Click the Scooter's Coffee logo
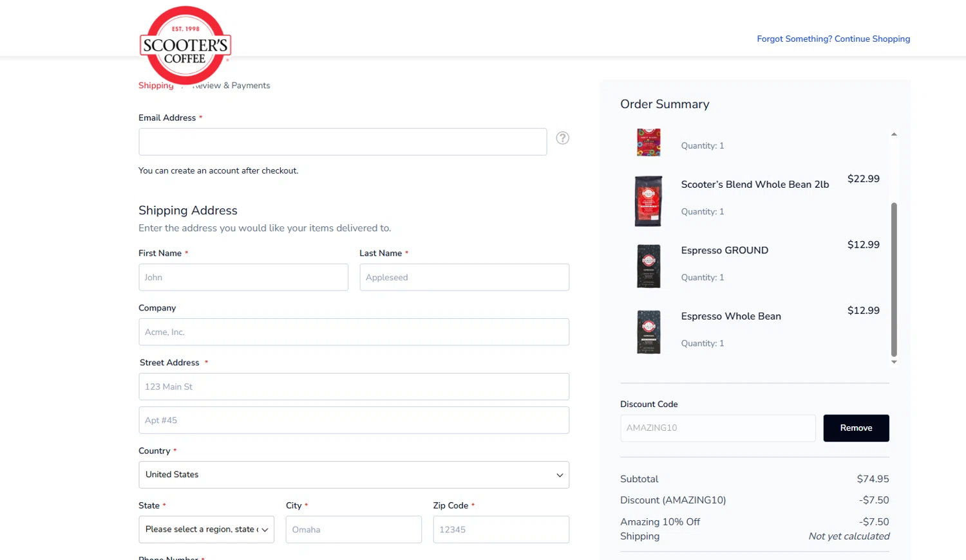 (x=185, y=45)
